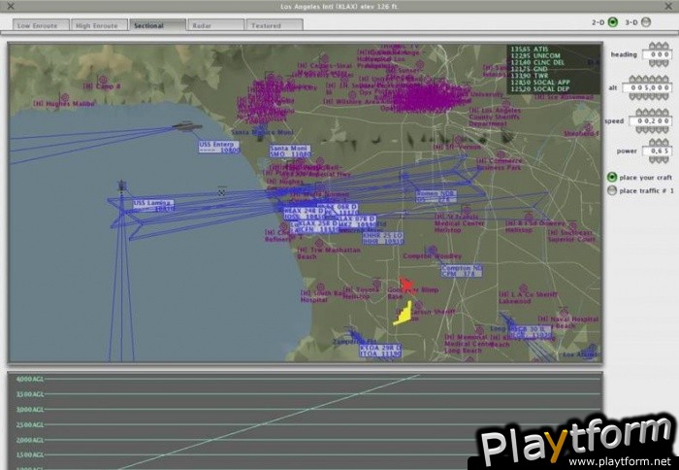The width and height of the screenshot is (679, 470).
Task: Click the USS Enterp navaid label
Action: point(219,147)
